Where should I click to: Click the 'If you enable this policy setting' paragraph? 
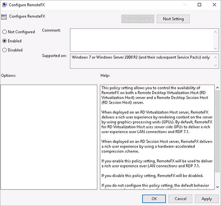pyautogui.click(x=157, y=163)
